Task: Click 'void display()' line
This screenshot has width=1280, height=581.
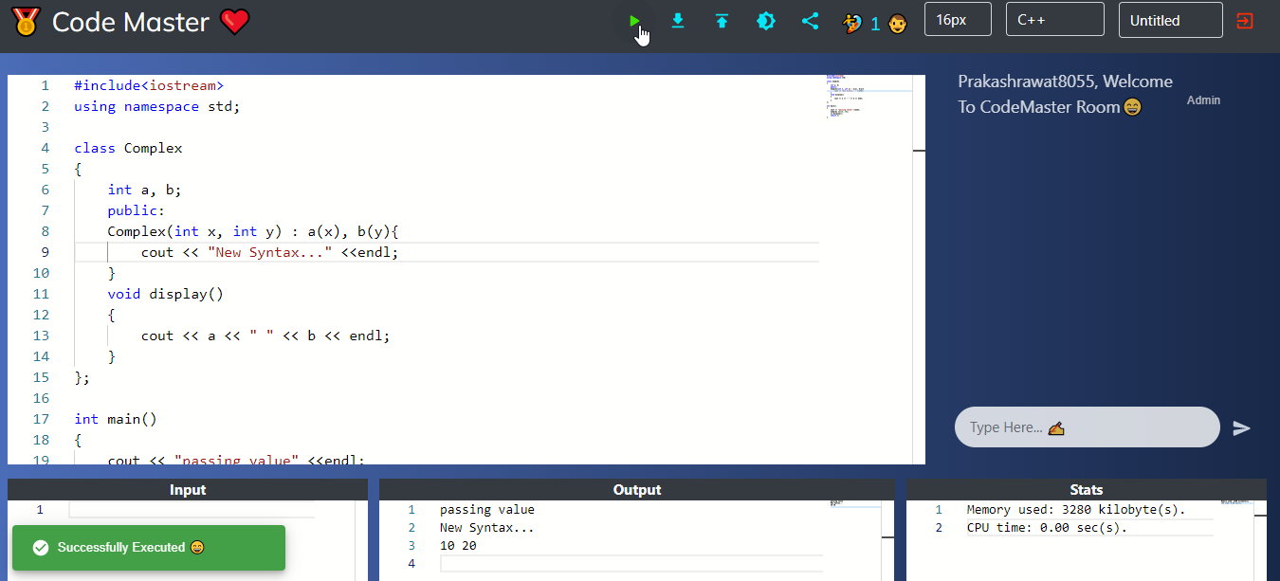Action: point(165,294)
